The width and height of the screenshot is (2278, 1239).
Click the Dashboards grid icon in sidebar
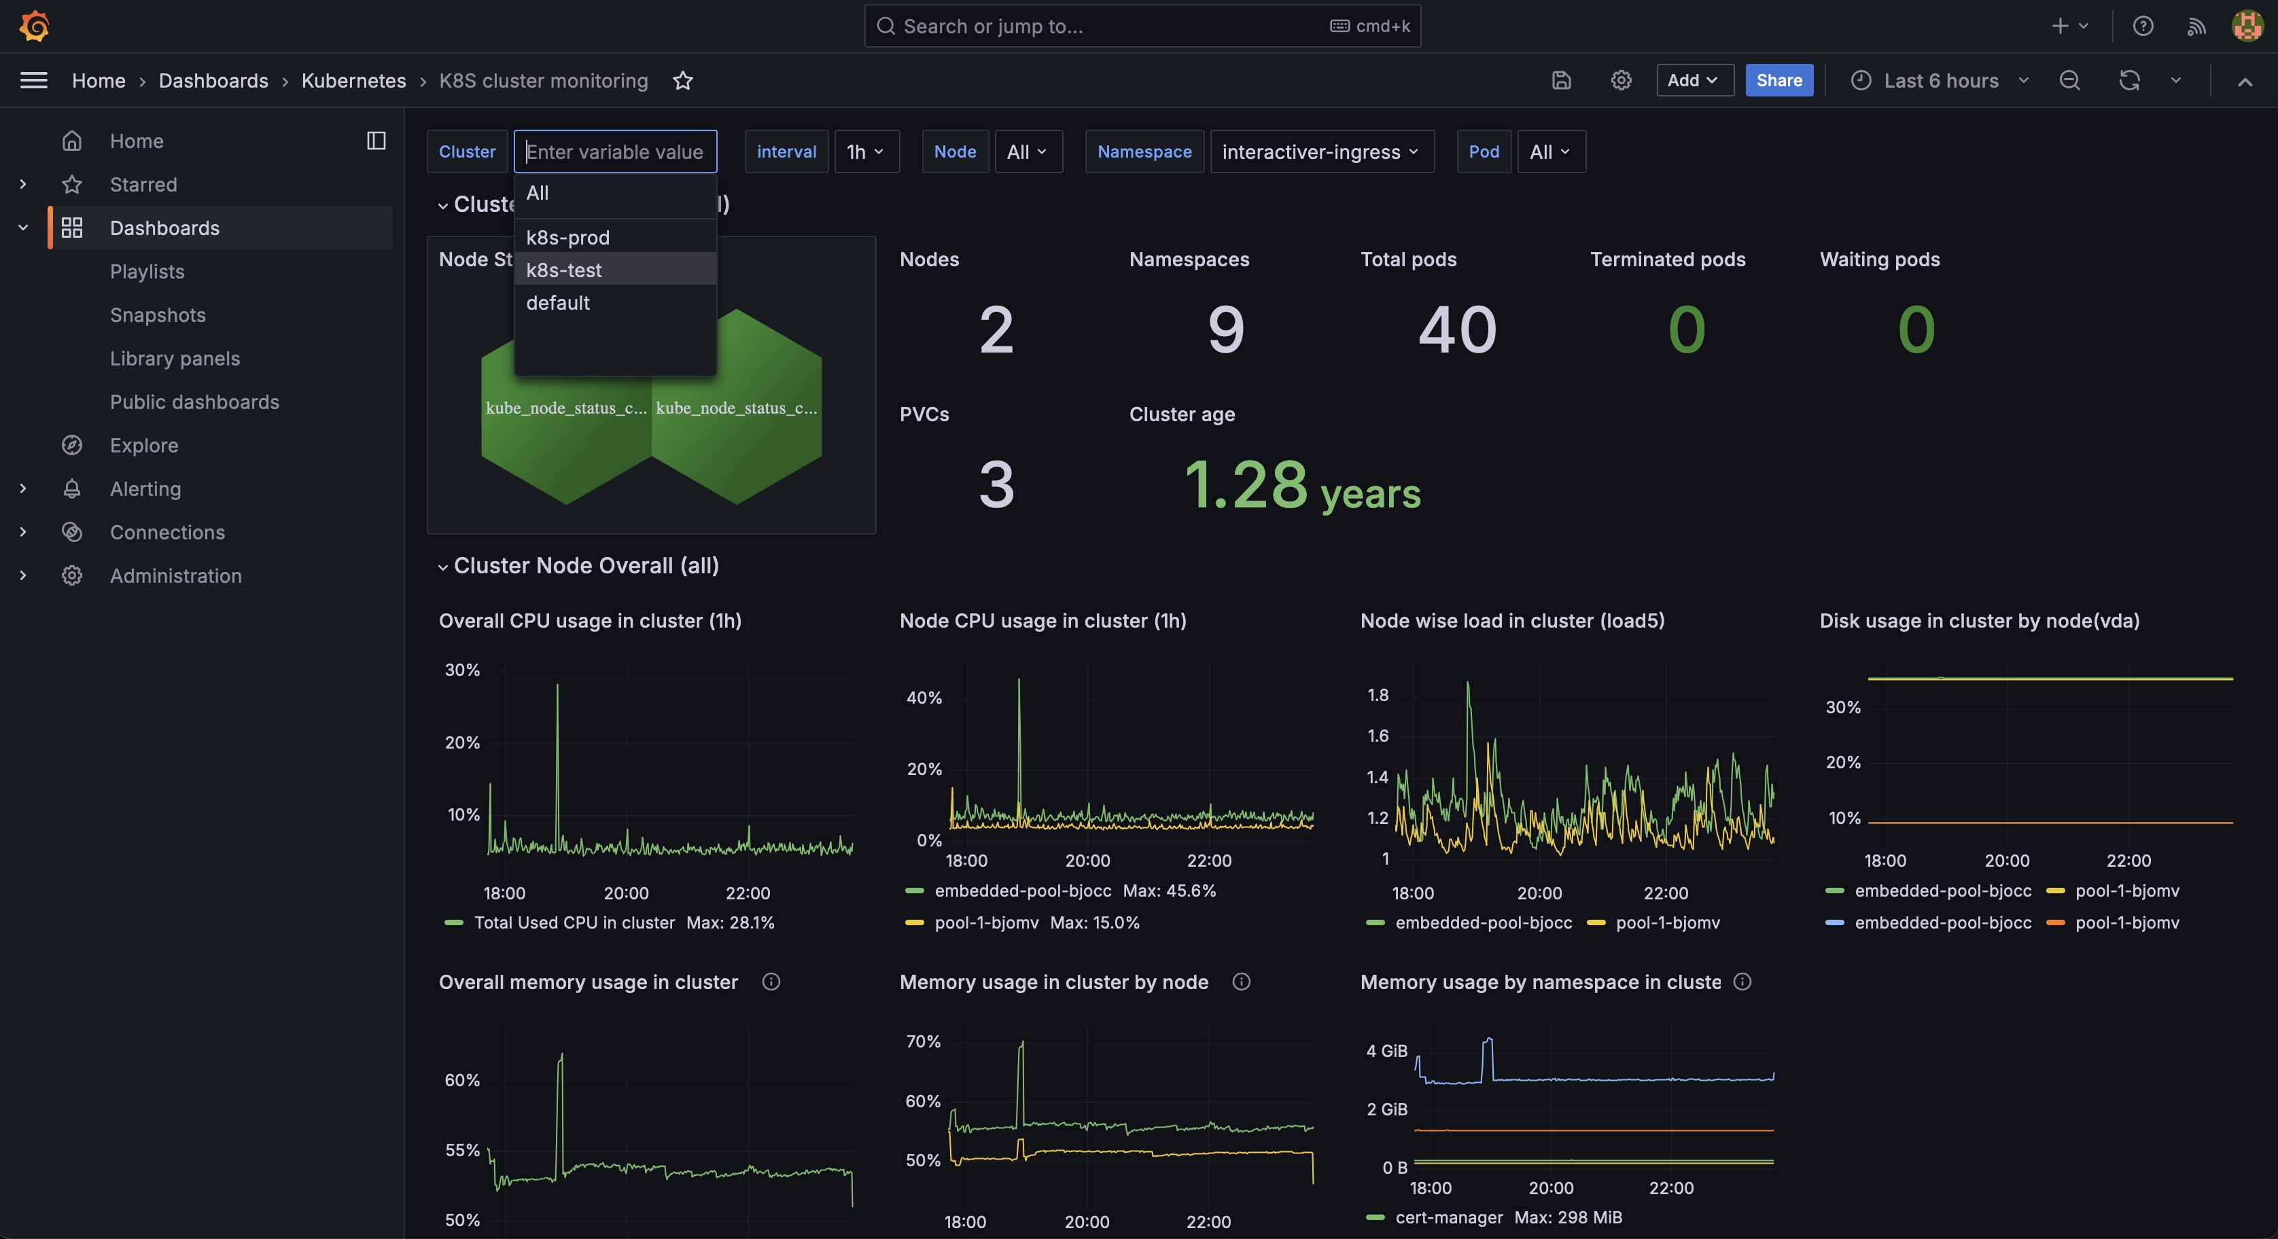pyautogui.click(x=73, y=228)
